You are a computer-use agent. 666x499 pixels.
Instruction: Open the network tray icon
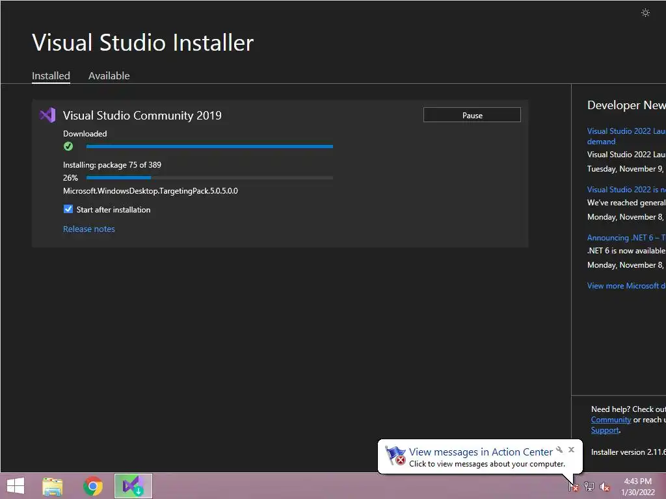coord(589,486)
